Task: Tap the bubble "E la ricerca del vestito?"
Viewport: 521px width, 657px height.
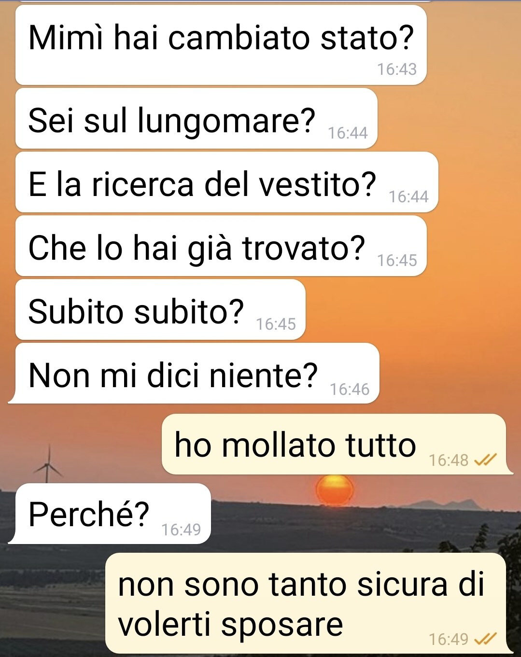Action: (226, 182)
